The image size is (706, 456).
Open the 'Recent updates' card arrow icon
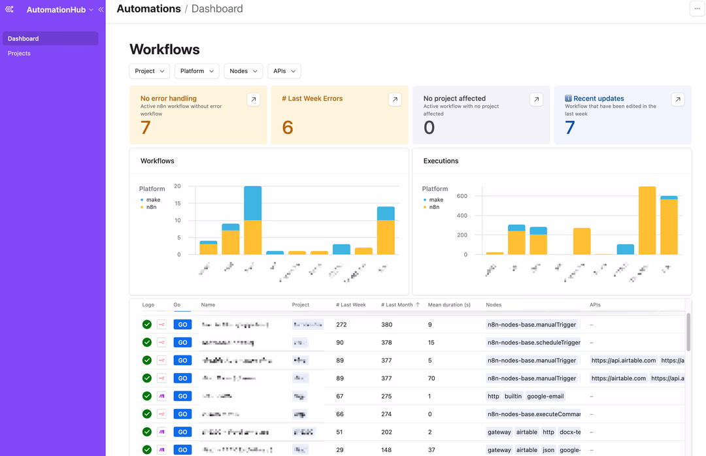pyautogui.click(x=678, y=99)
